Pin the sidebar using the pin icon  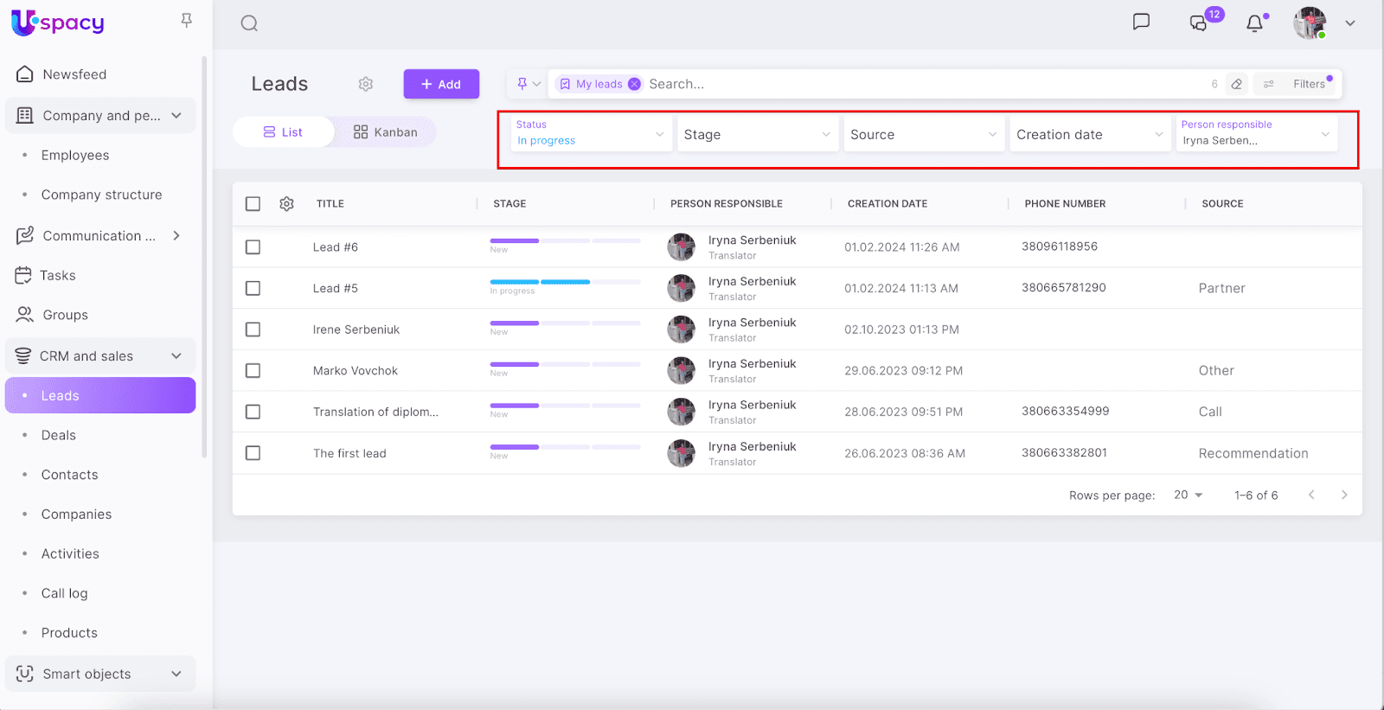click(x=186, y=20)
